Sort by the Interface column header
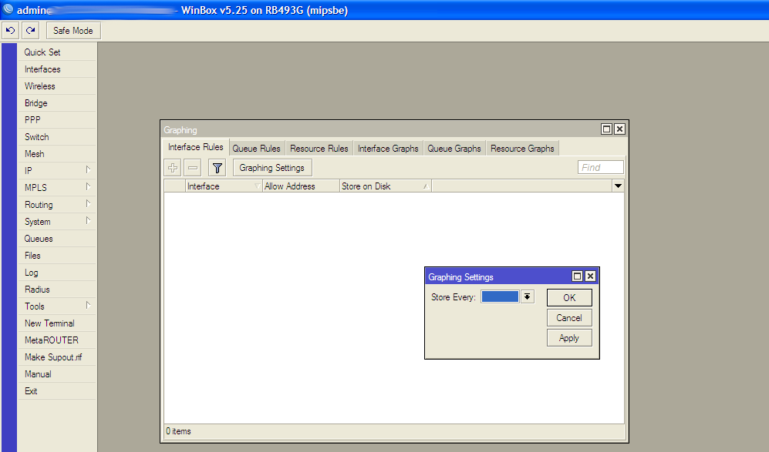The width and height of the screenshot is (769, 452). pyautogui.click(x=224, y=186)
